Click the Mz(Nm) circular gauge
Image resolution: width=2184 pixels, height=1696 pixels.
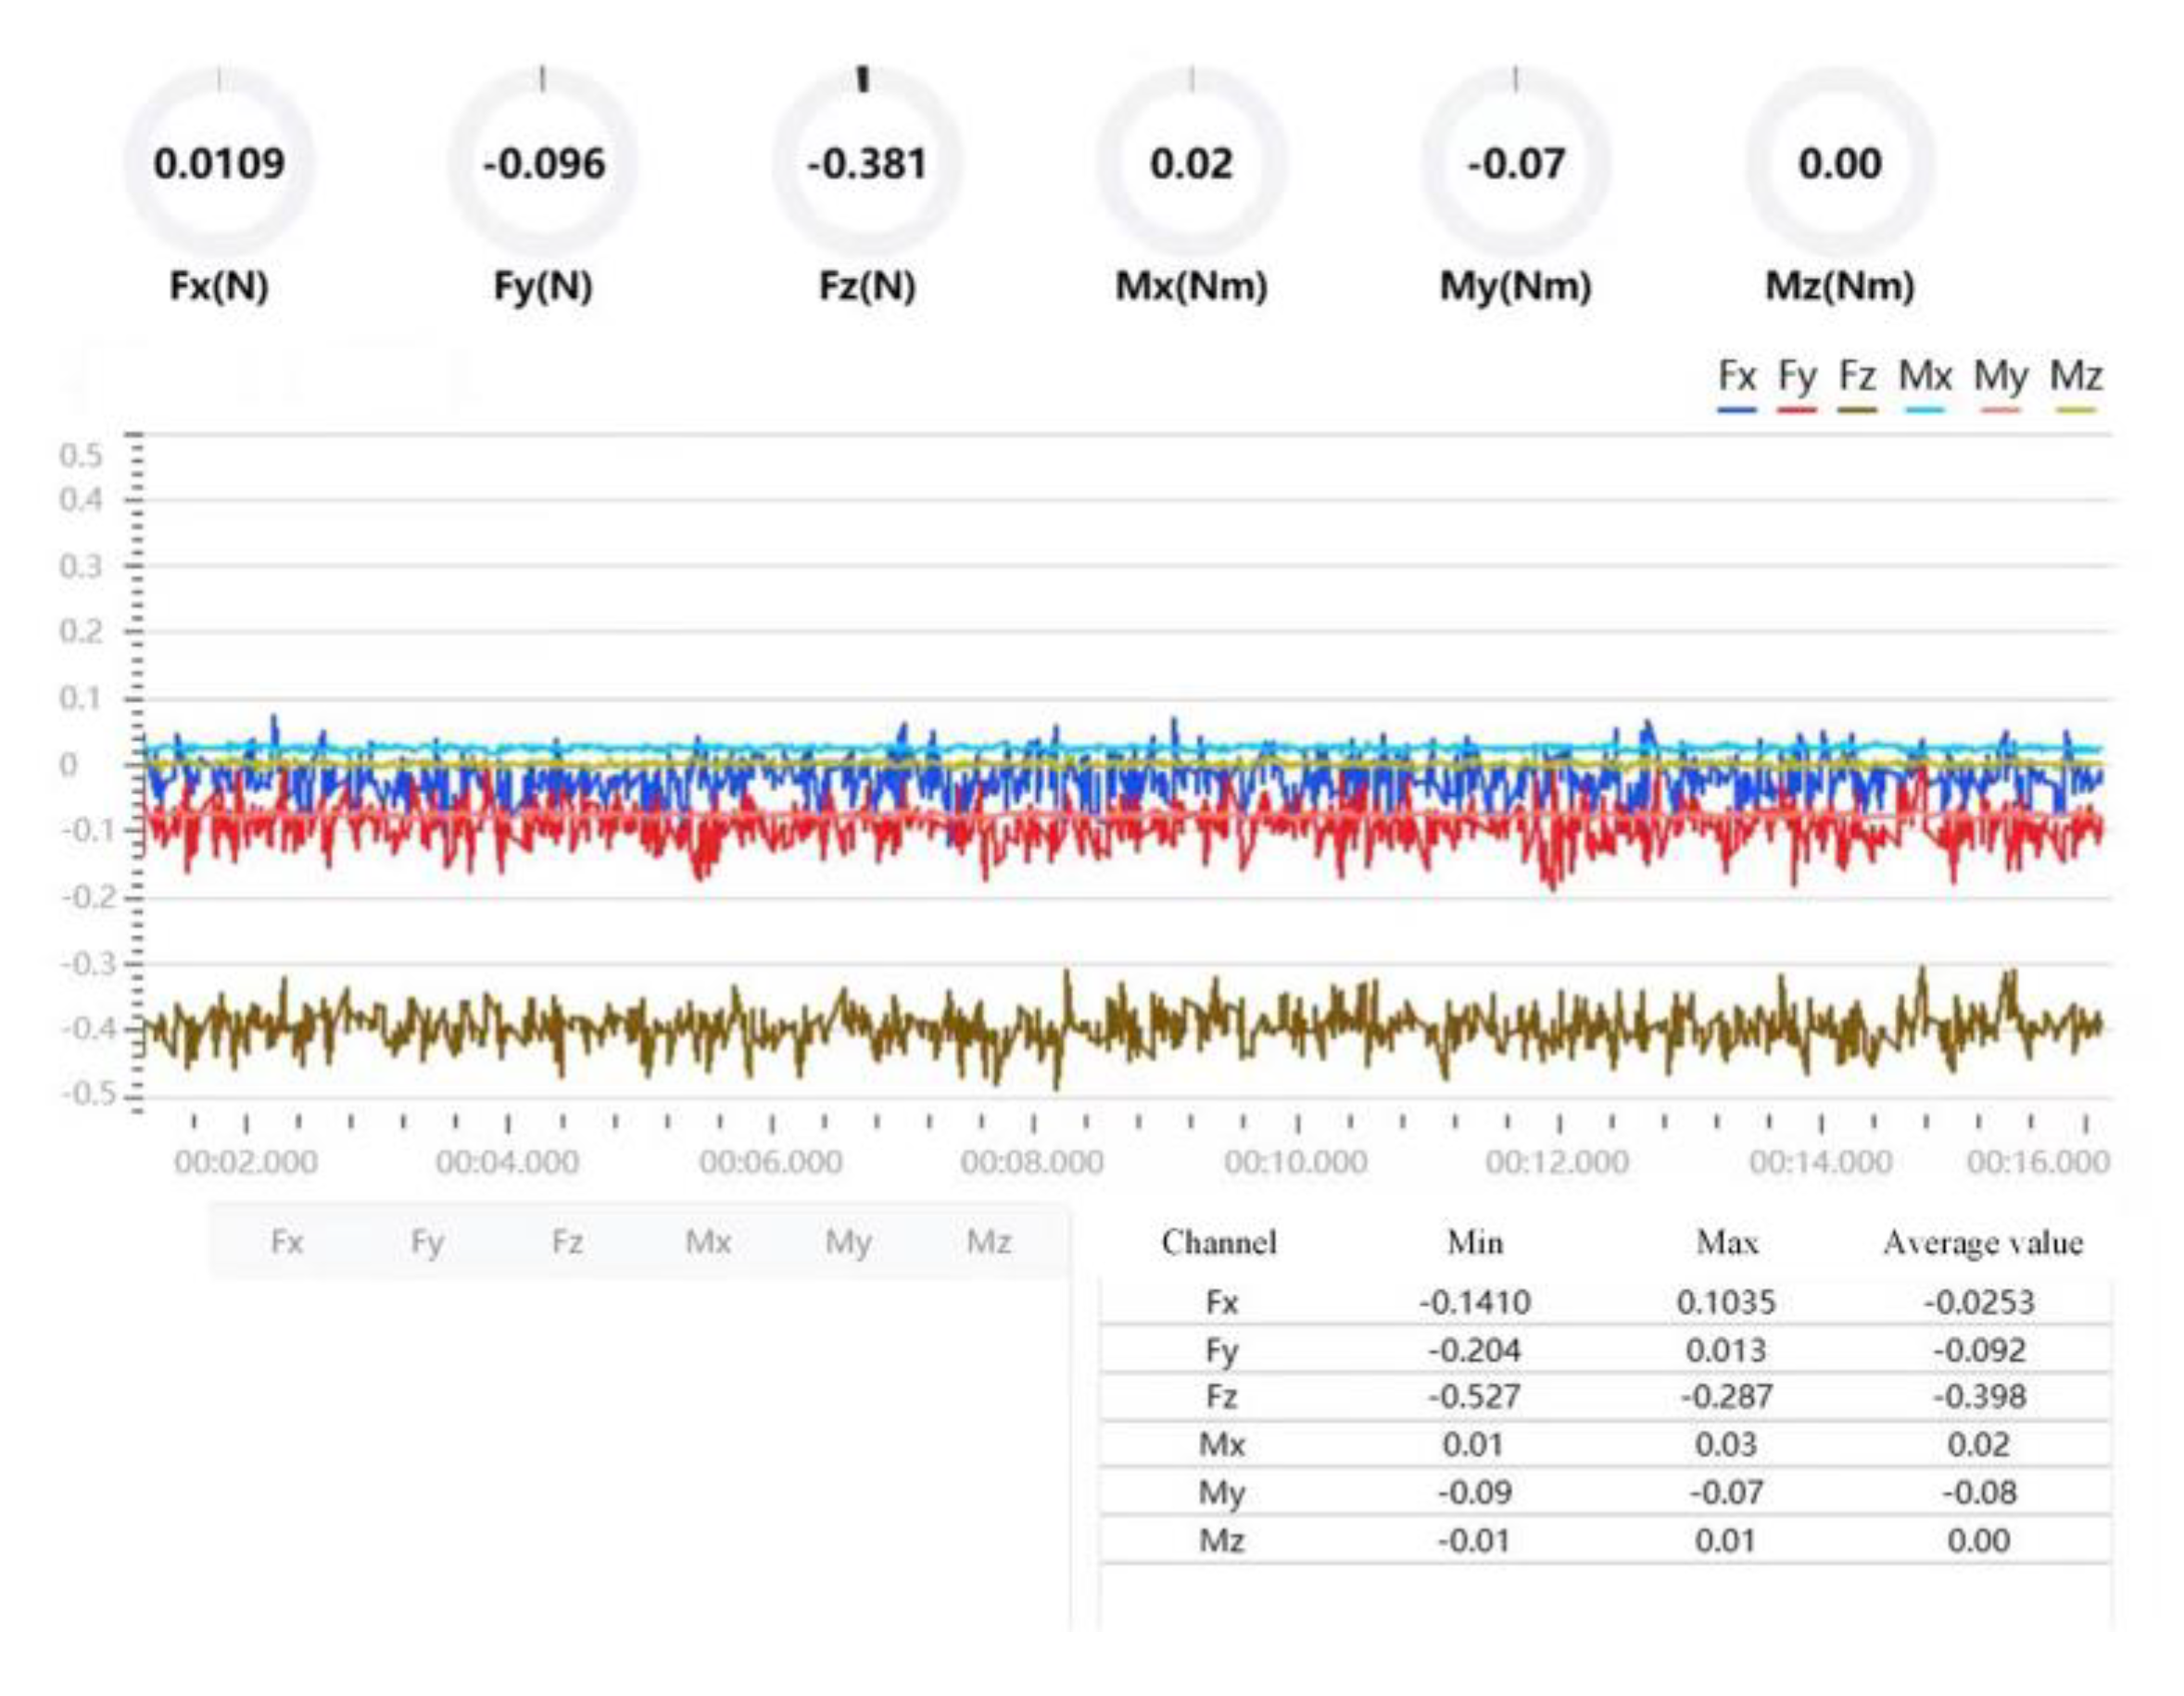tap(1839, 163)
